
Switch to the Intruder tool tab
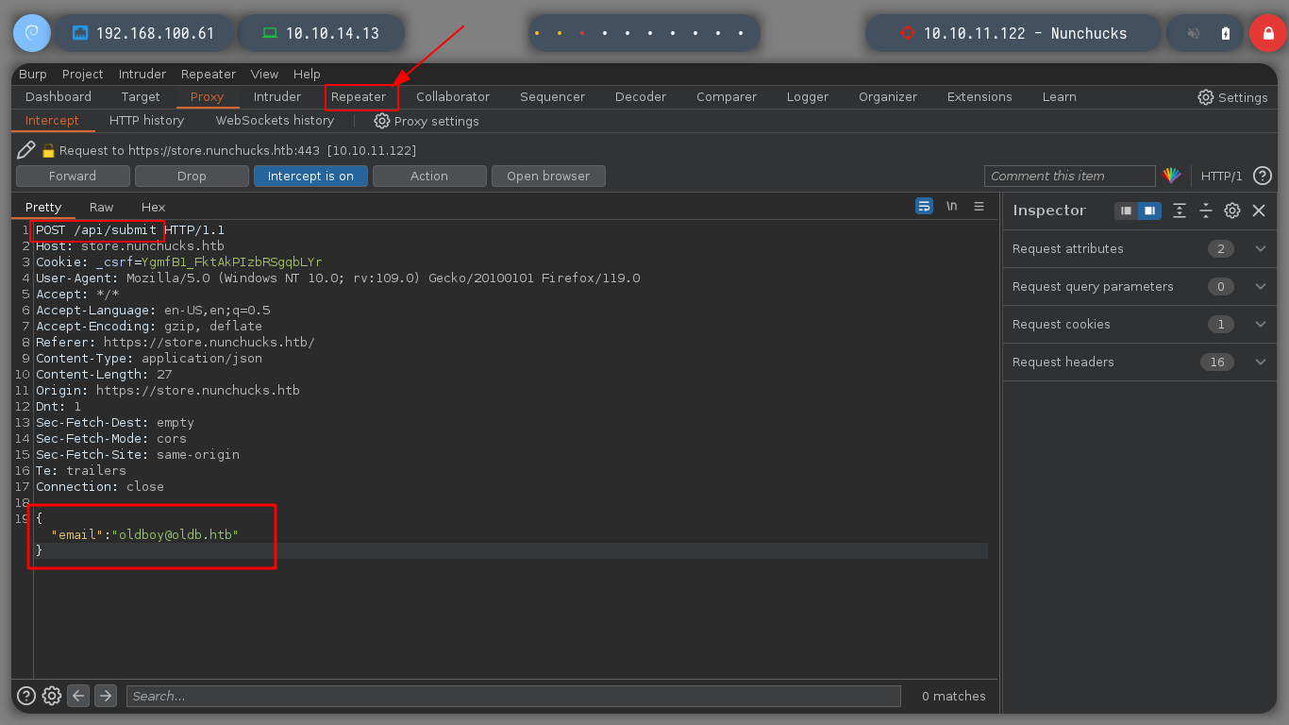click(277, 96)
